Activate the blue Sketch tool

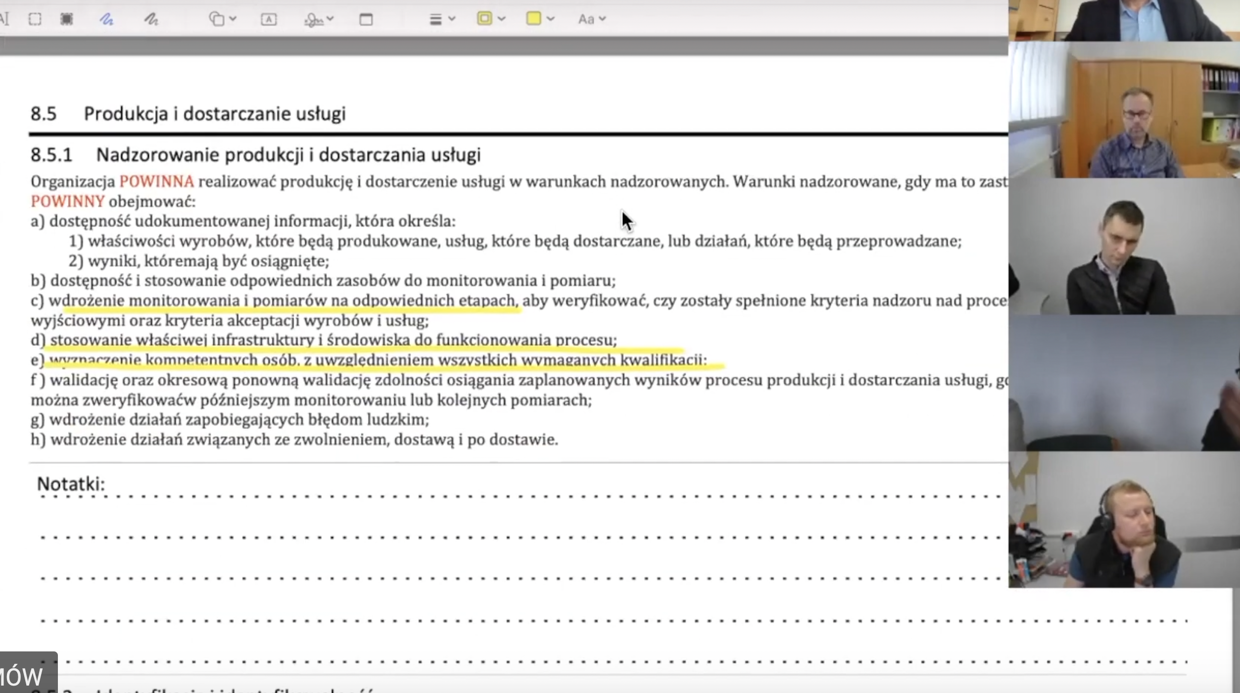[x=106, y=19]
